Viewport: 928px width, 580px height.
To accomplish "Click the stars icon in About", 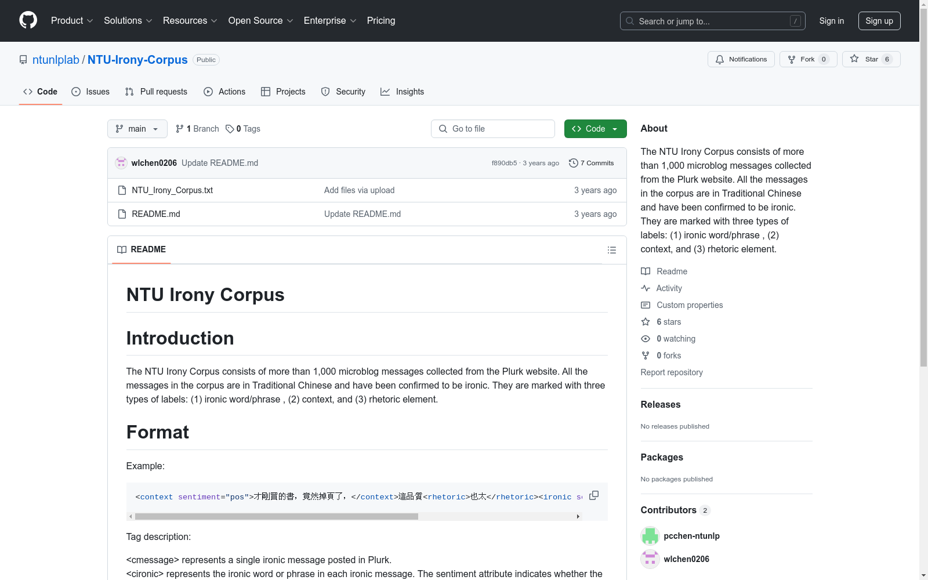I will coord(646,322).
